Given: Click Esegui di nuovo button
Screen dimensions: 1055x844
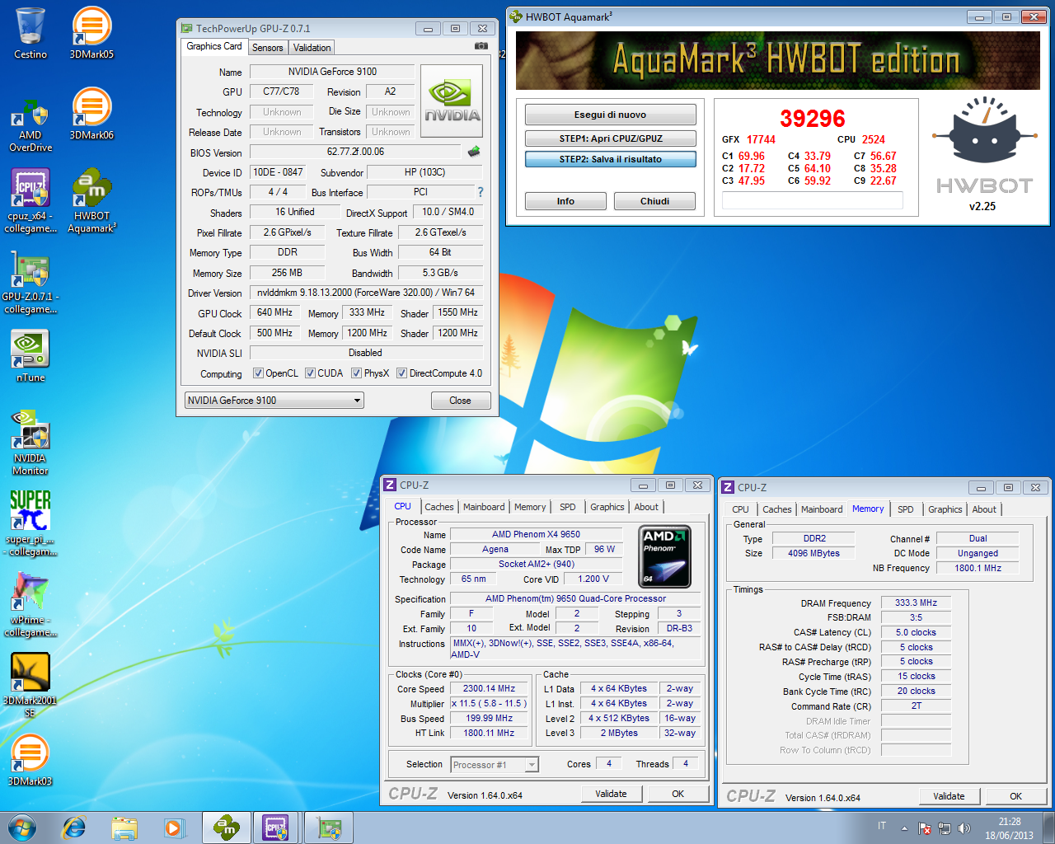Looking at the screenshot, I should 610,115.
